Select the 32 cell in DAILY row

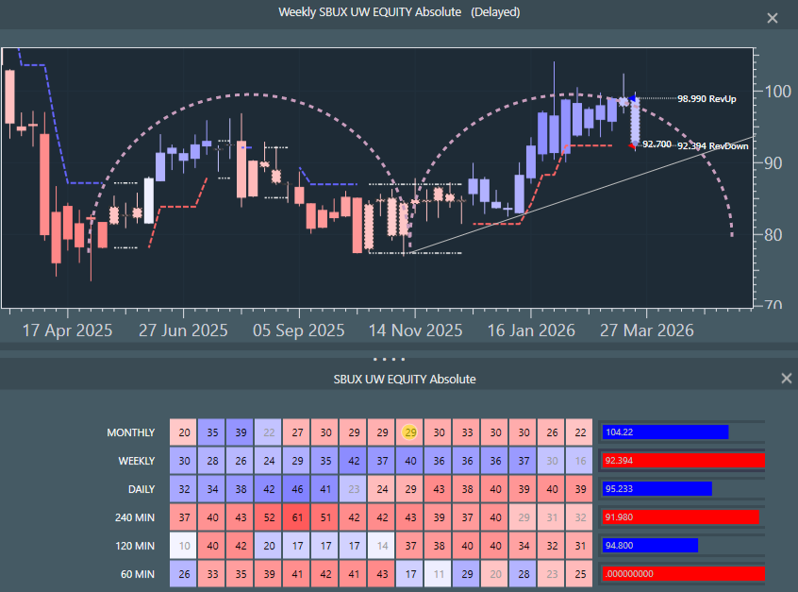(x=184, y=489)
